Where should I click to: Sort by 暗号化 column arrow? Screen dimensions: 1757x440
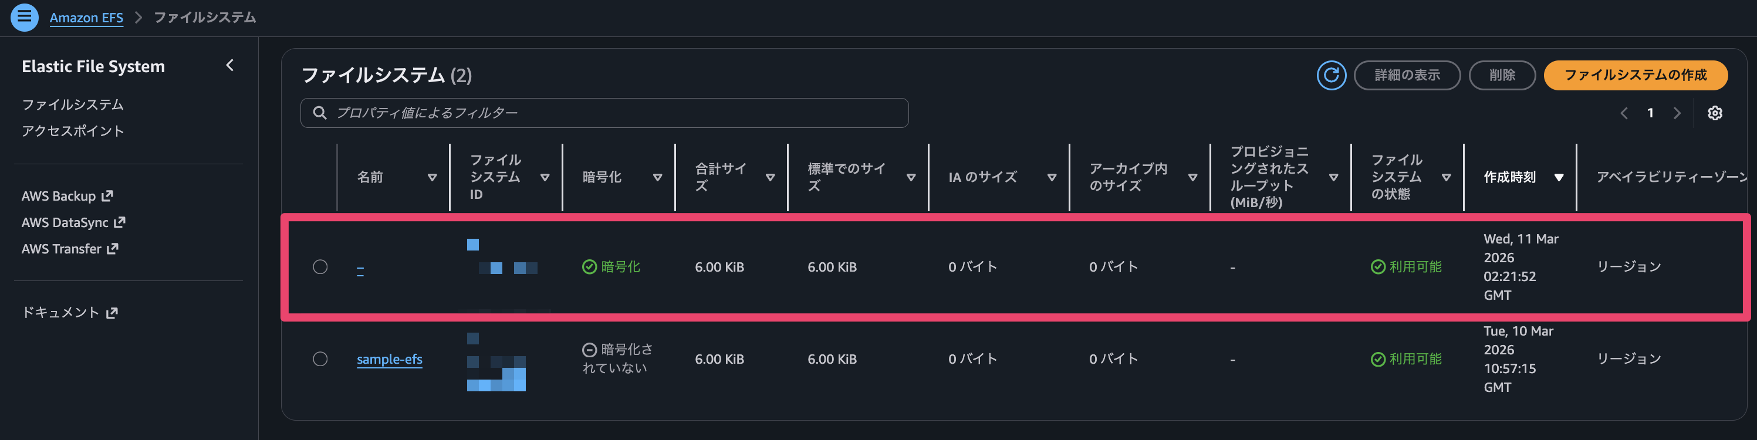pyautogui.click(x=657, y=177)
